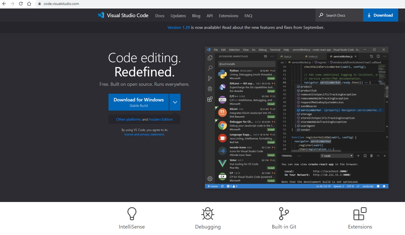
Task: Open the browser home page icon
Action: pyautogui.click(x=29, y=4)
